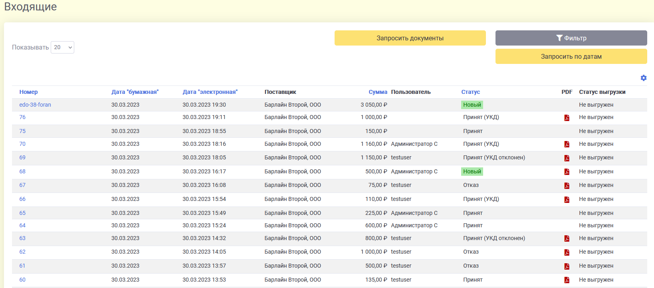Open the Фильтр panel
The width and height of the screenshot is (654, 288).
[x=571, y=38]
